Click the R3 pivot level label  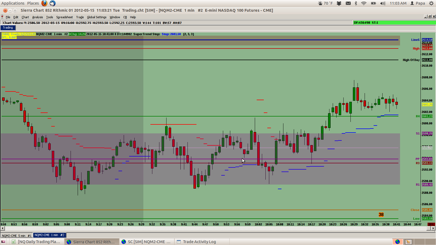pyautogui.click(x=418, y=163)
